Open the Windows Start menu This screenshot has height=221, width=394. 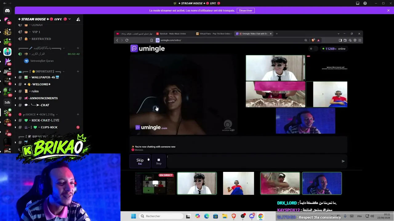click(x=133, y=216)
